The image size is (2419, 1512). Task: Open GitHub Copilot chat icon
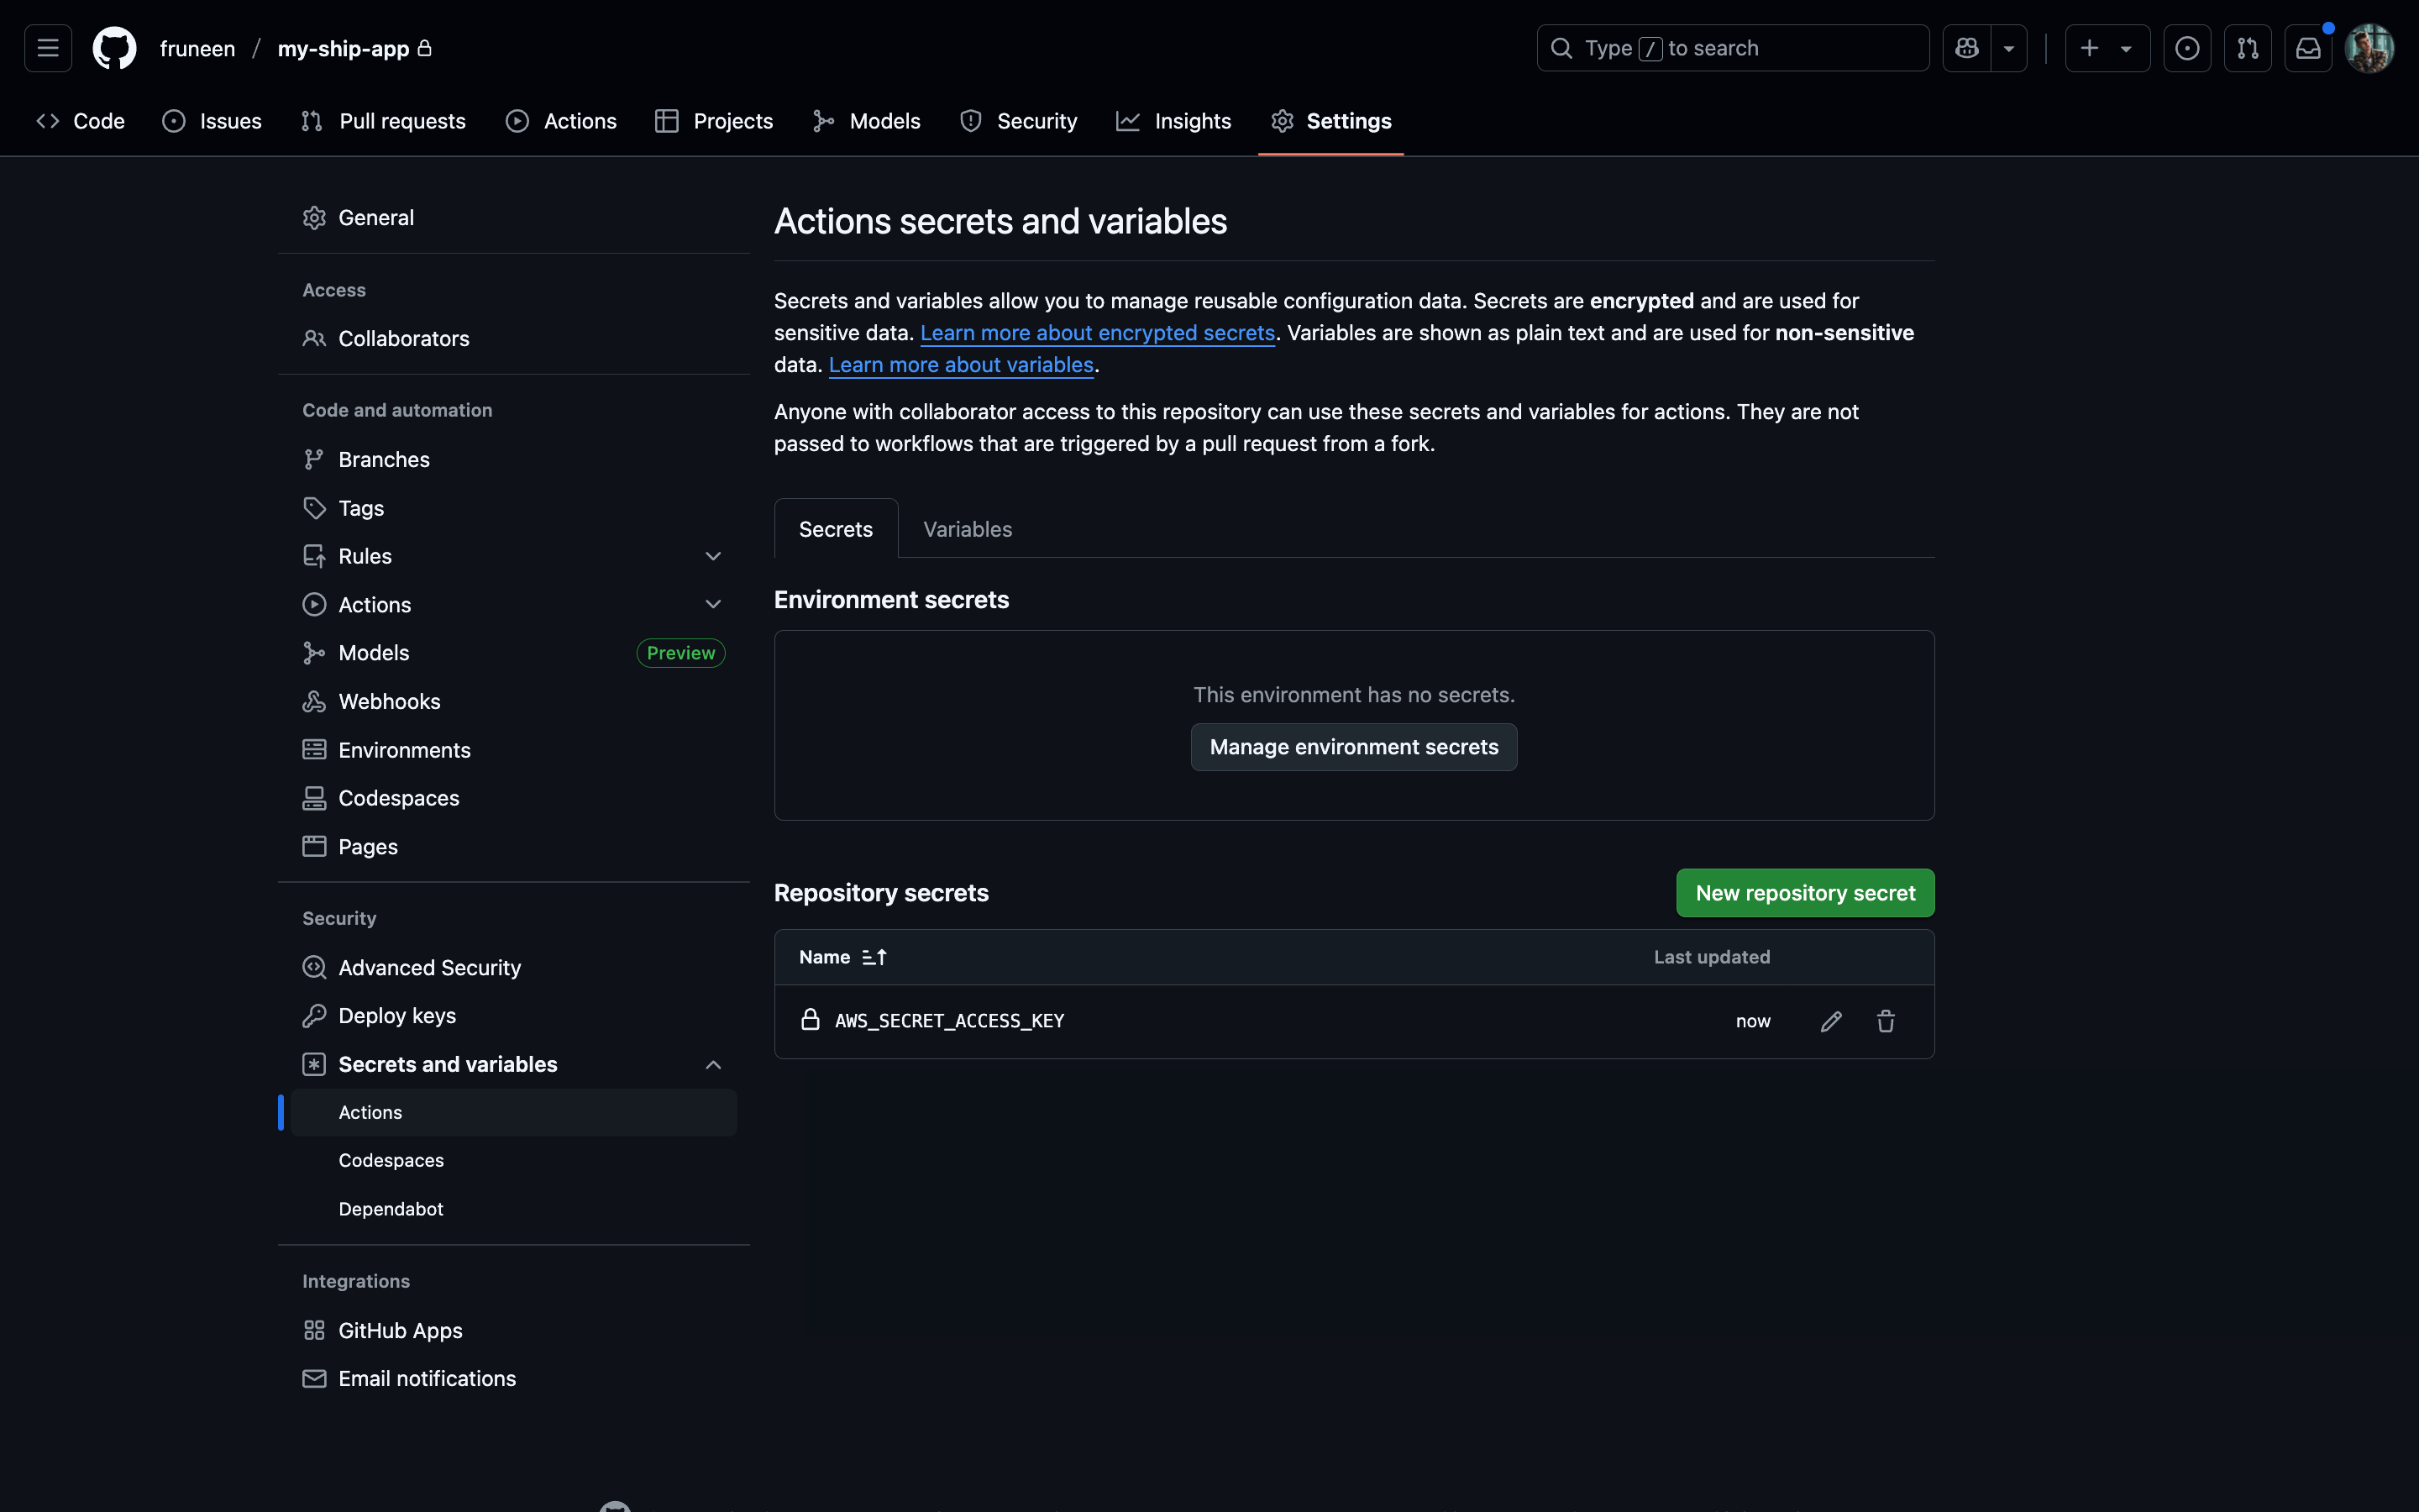click(x=1966, y=47)
